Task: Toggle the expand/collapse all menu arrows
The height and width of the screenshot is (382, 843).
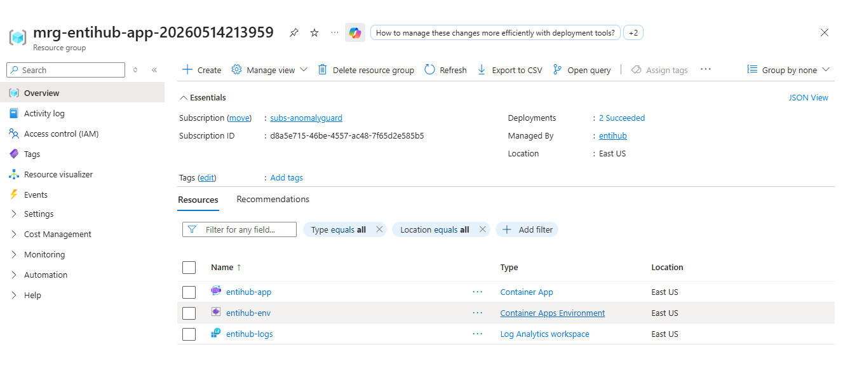Action: click(x=135, y=70)
